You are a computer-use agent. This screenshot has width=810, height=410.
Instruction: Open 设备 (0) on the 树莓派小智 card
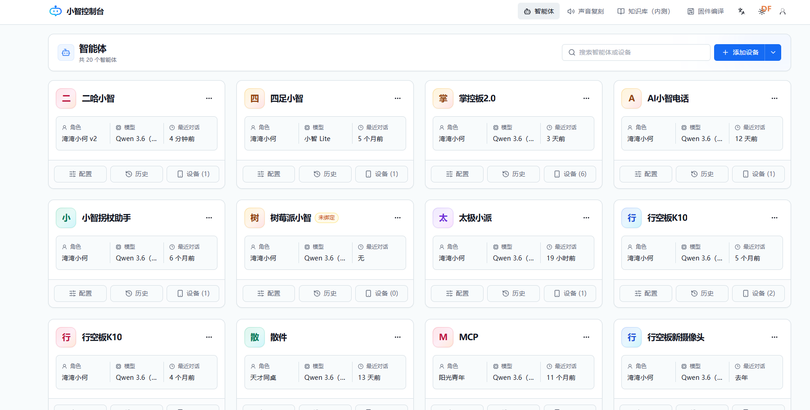381,293
